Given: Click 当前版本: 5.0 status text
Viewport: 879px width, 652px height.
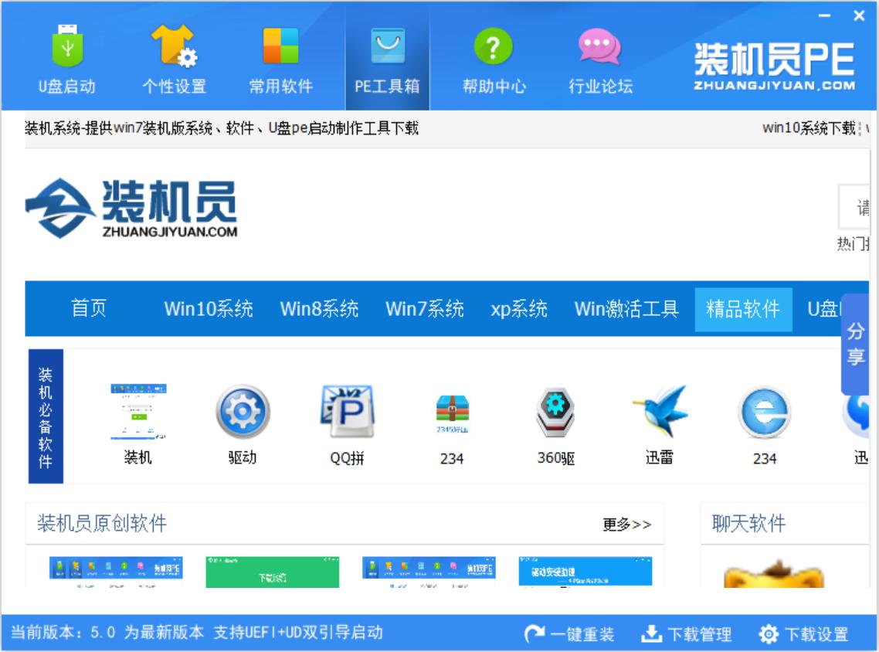Looking at the screenshot, I should click(x=63, y=633).
